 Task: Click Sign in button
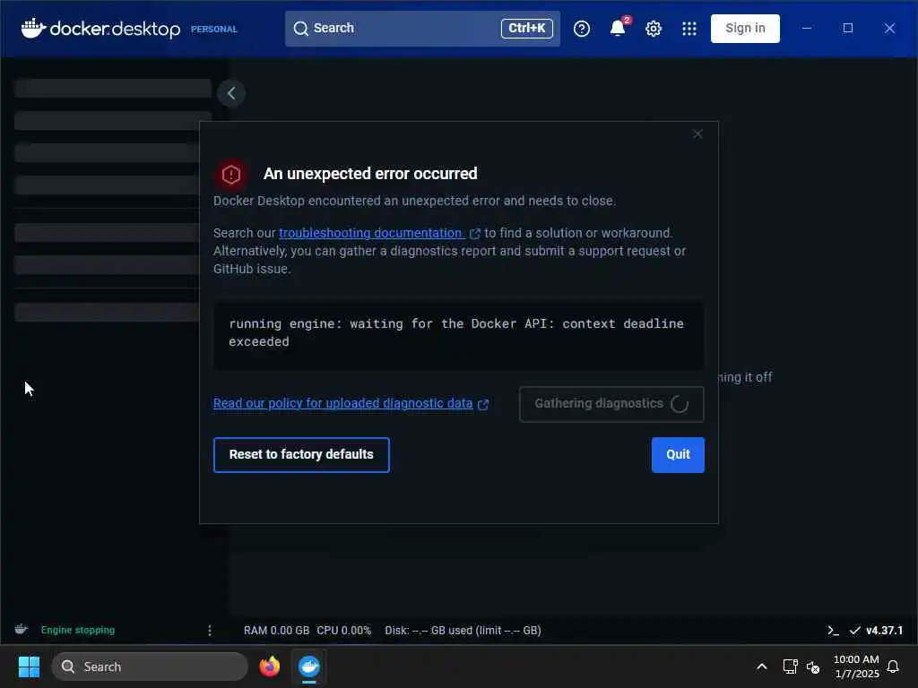(745, 28)
